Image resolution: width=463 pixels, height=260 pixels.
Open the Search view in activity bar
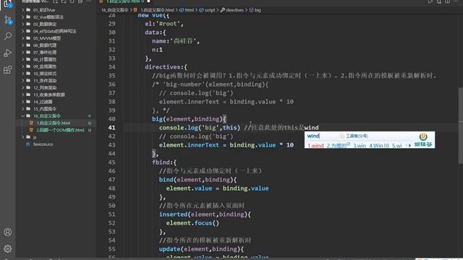pyautogui.click(x=8, y=36)
